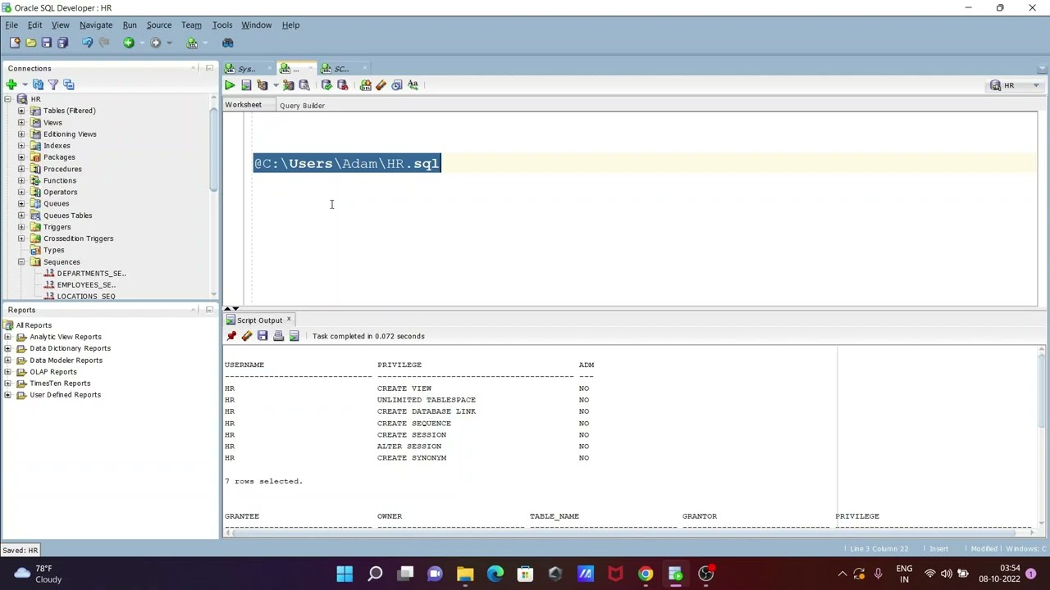
Task: Expand the Procedures tree node
Action: pos(21,169)
